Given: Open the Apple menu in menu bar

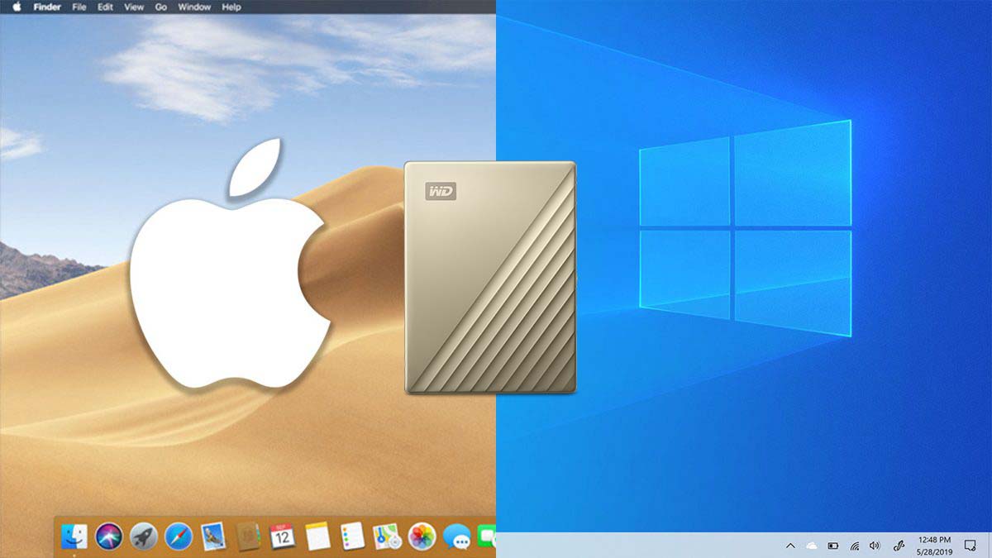Looking at the screenshot, I should 16,7.
